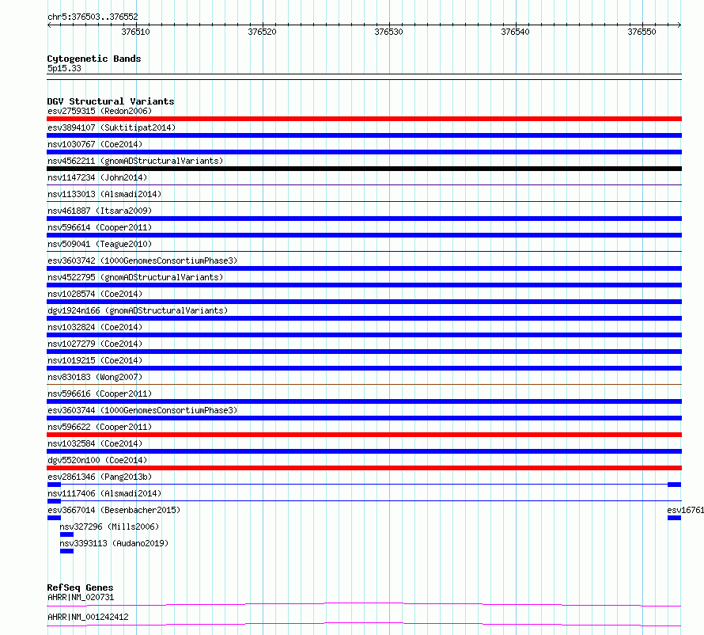This screenshot has width=704, height=635.
Task: Click the RefSeq Genes track heading
Action: (x=80, y=587)
